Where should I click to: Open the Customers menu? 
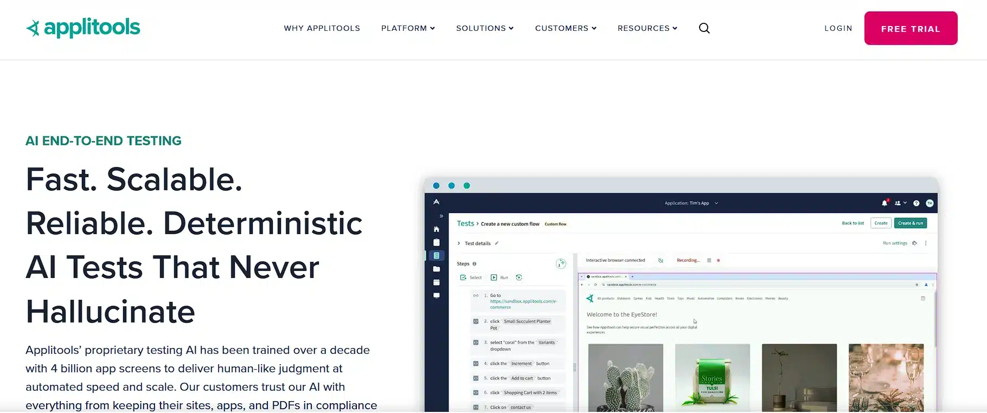565,28
